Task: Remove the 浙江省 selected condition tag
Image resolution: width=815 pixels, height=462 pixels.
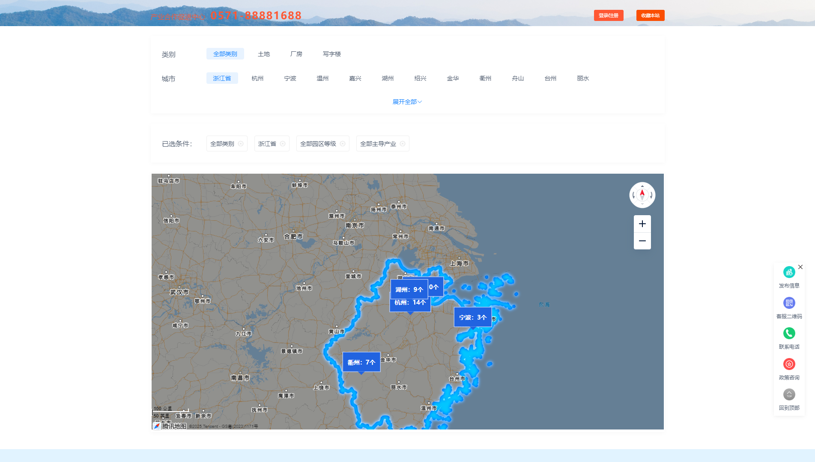Action: coord(283,144)
